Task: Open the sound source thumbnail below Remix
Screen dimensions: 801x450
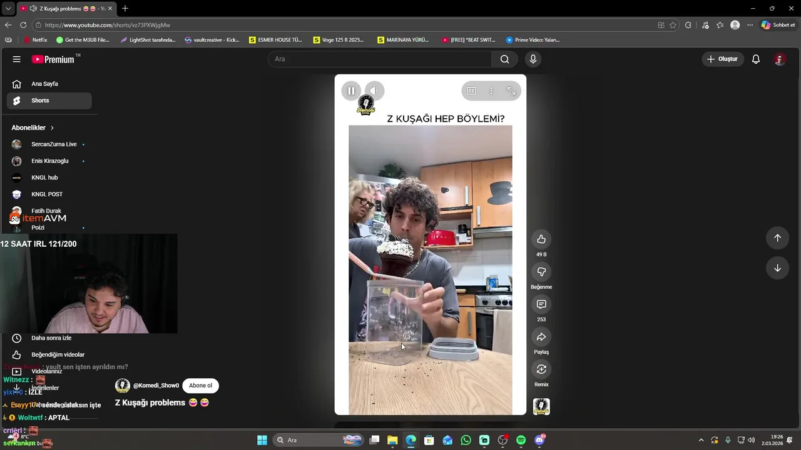Action: pos(541,407)
